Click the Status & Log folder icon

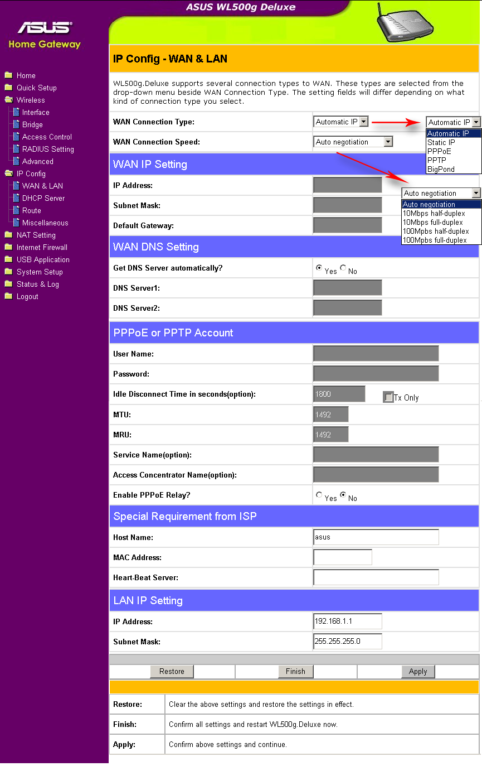8,284
